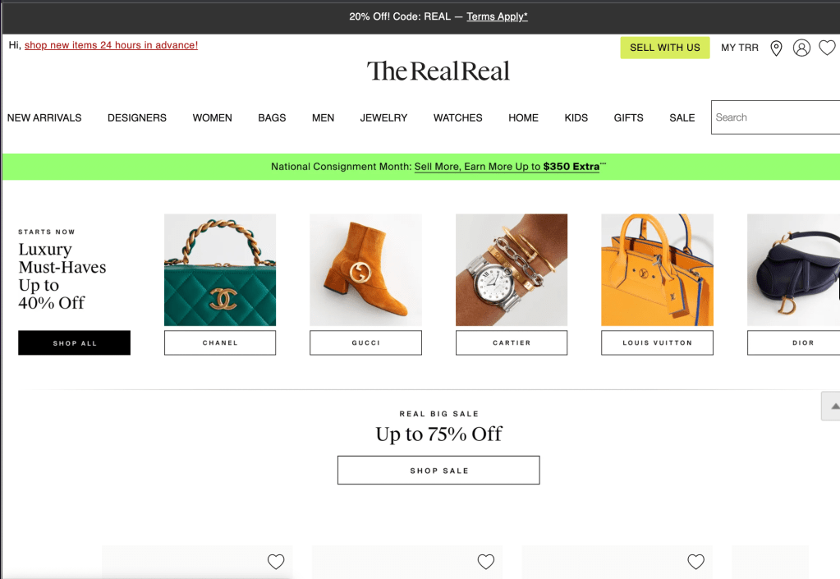Follow the Terms Apply link
The width and height of the screenshot is (840, 579).
[497, 16]
